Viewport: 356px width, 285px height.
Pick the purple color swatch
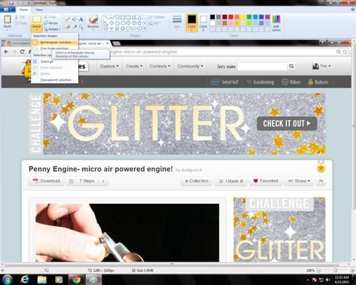268,17
